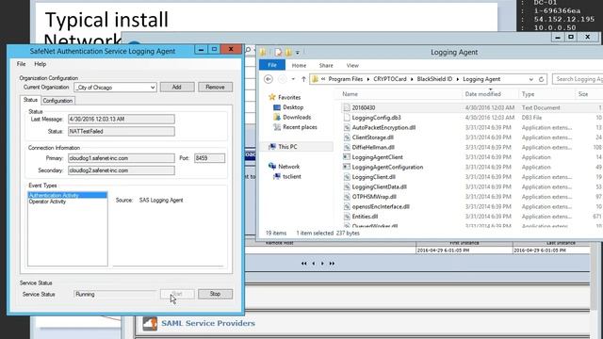603x339 pixels.
Task: Select This PC in navigation pane
Action: [x=287, y=147]
